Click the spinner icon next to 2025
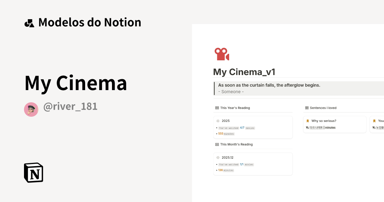Viewport: 384px width, 202px height. [x=218, y=121]
